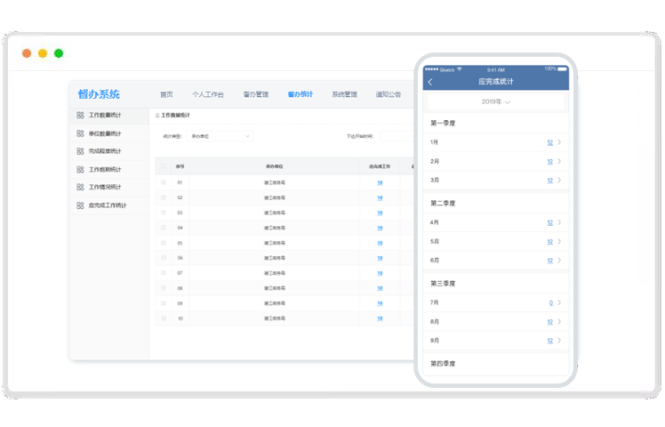Click the 应完成工作 column header
Image resolution: width=665 pixels, height=427 pixels.
[x=380, y=166]
